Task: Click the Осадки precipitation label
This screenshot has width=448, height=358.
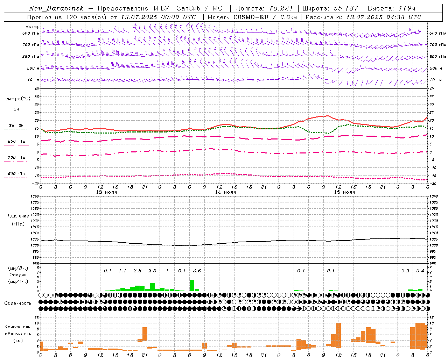Action: 18,275
